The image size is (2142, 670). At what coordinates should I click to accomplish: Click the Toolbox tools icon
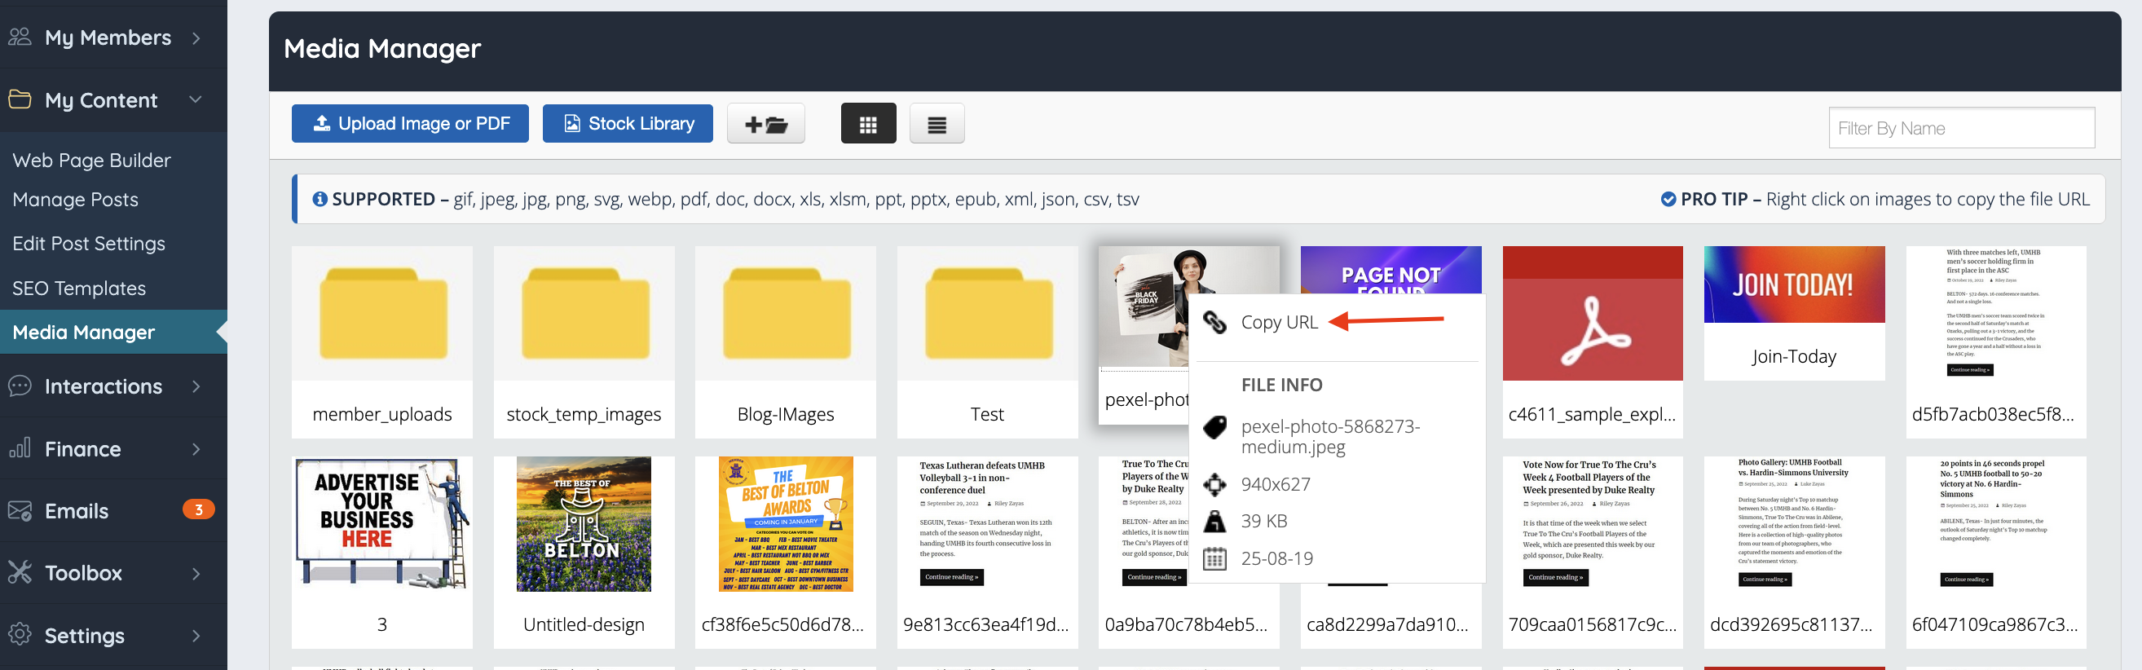click(x=20, y=572)
